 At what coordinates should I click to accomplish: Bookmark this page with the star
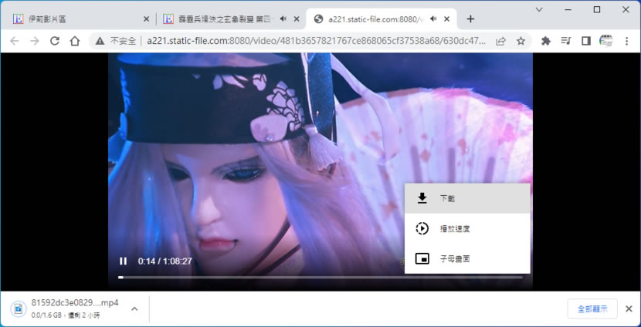coord(521,41)
